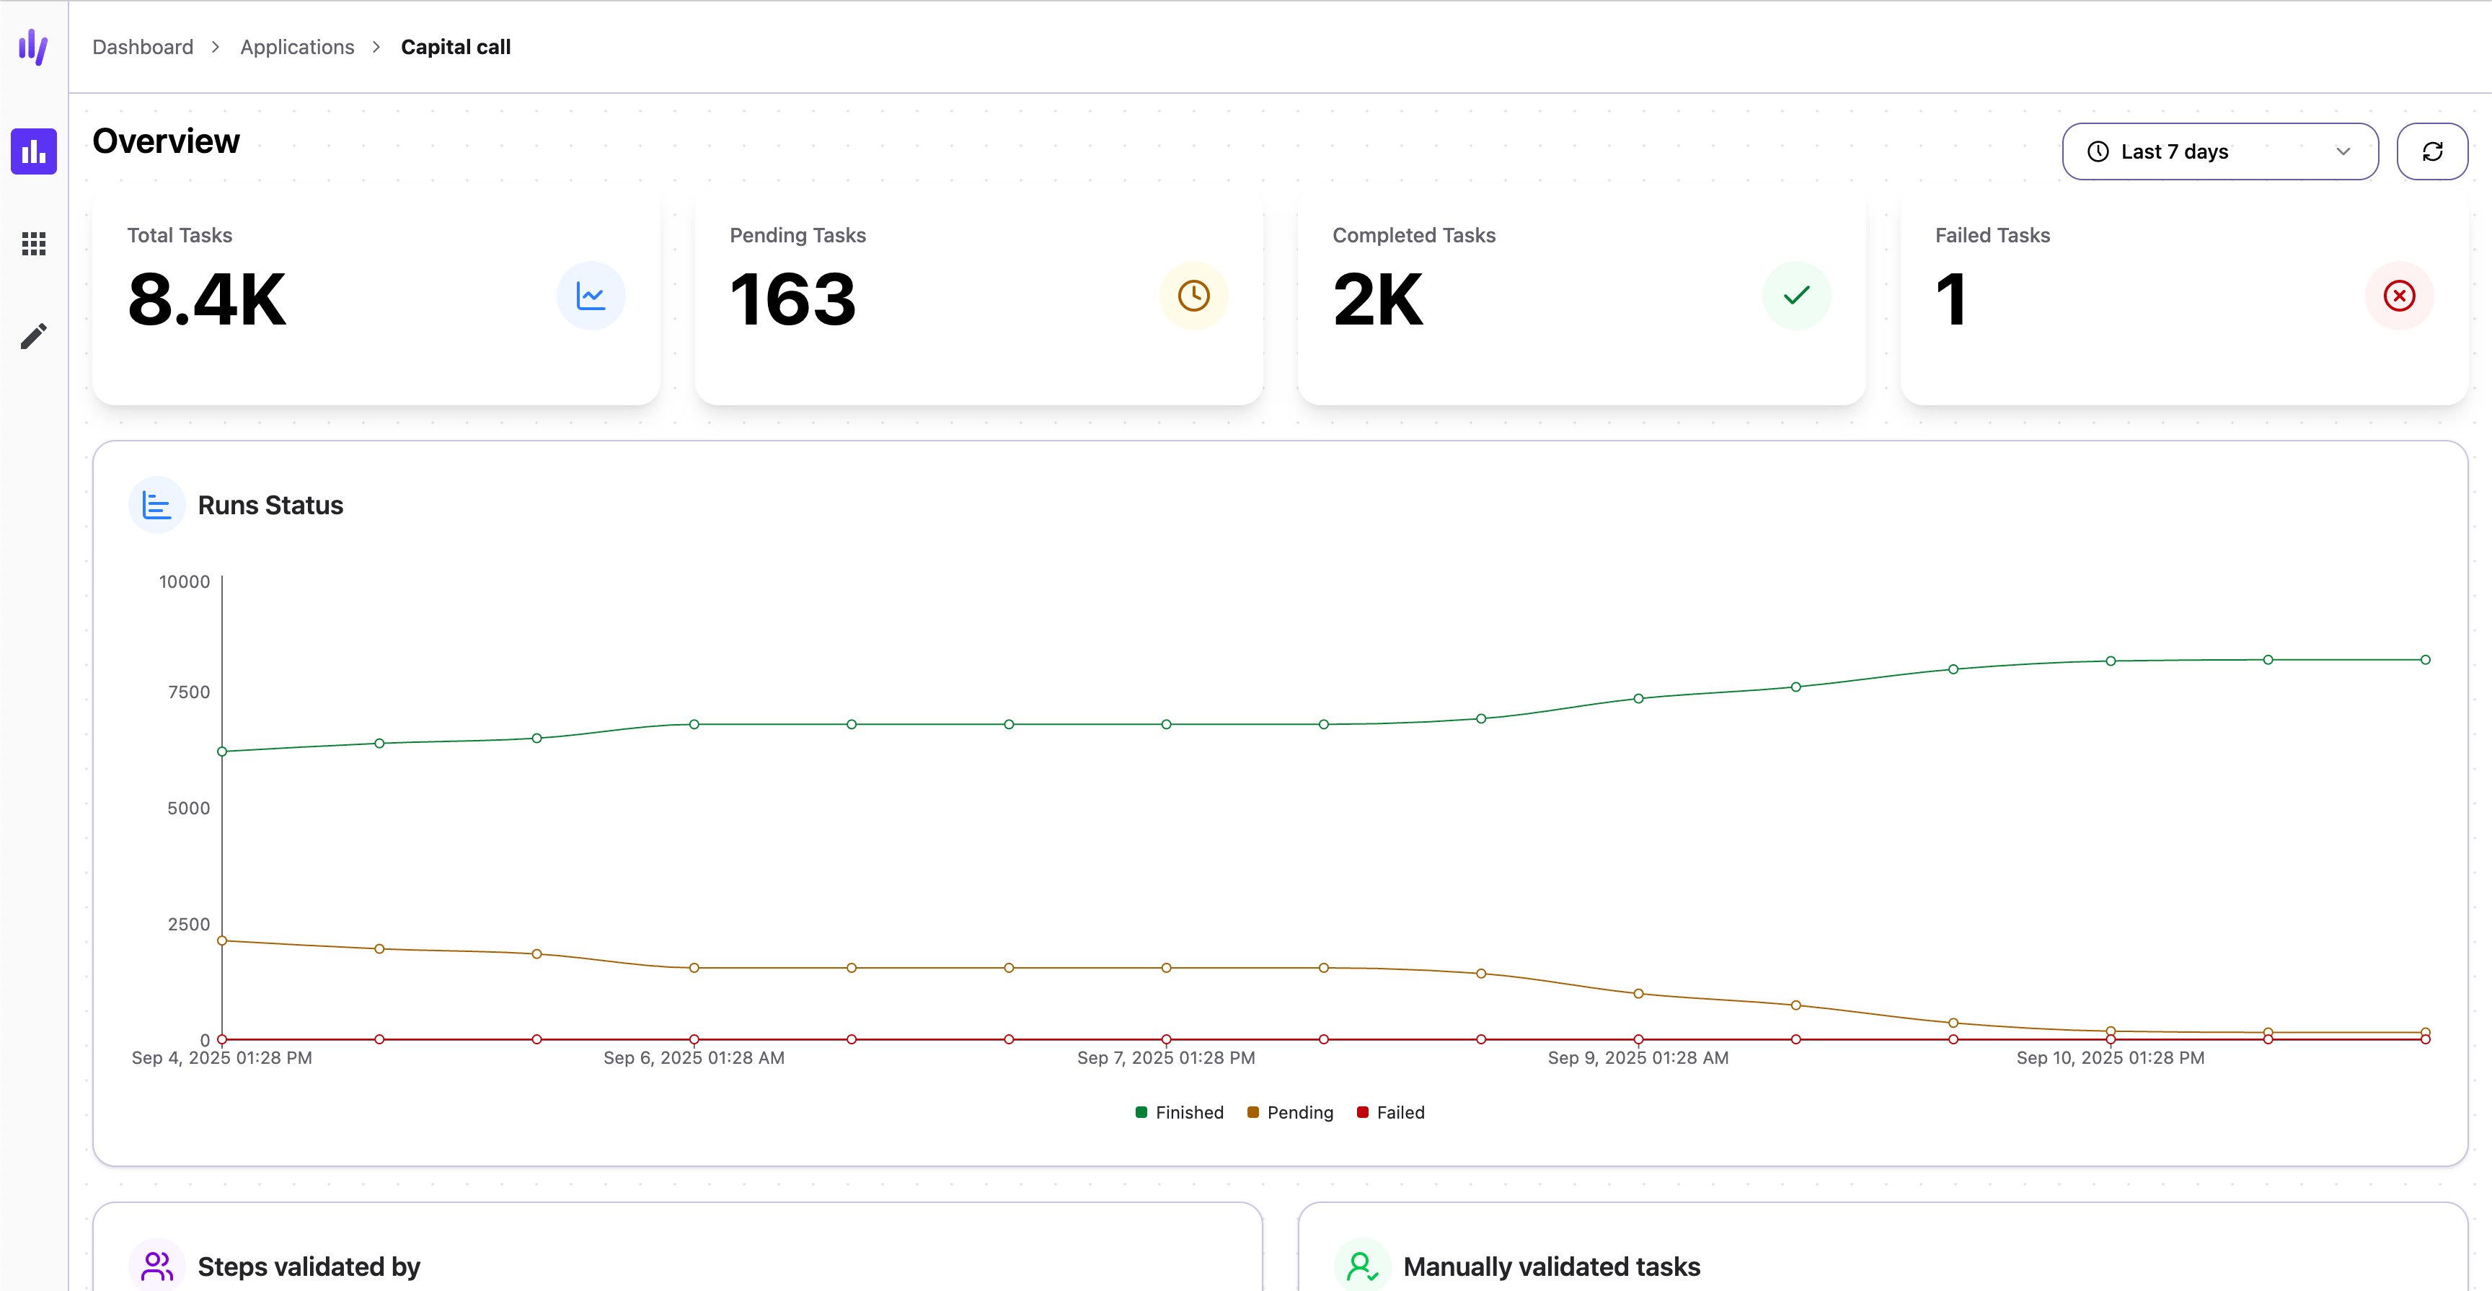This screenshot has width=2492, height=1291.
Task: Click the last Finished data point on chart
Action: [2425, 660]
